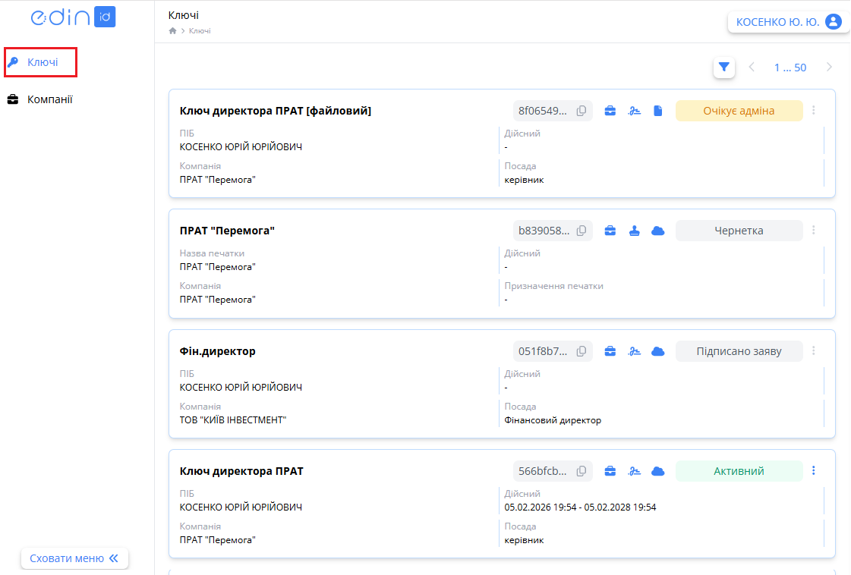This screenshot has width=851, height=575.
Task: Copy the 566bfcb key ID
Action: pos(582,471)
